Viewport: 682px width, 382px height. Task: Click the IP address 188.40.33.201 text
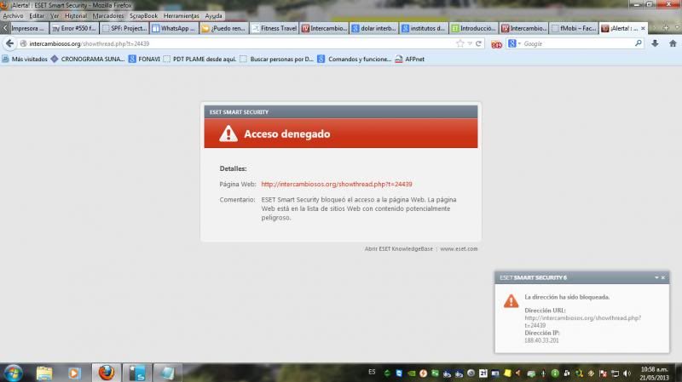541,340
